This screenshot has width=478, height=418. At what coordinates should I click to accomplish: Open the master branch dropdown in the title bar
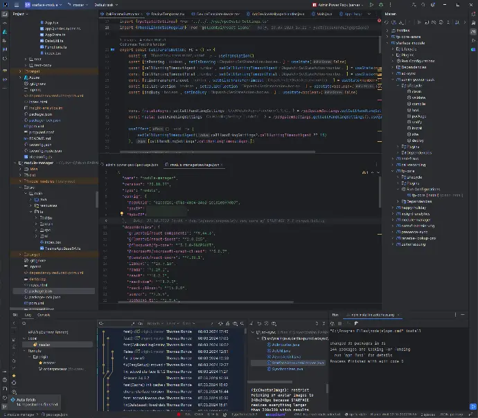click(78, 5)
